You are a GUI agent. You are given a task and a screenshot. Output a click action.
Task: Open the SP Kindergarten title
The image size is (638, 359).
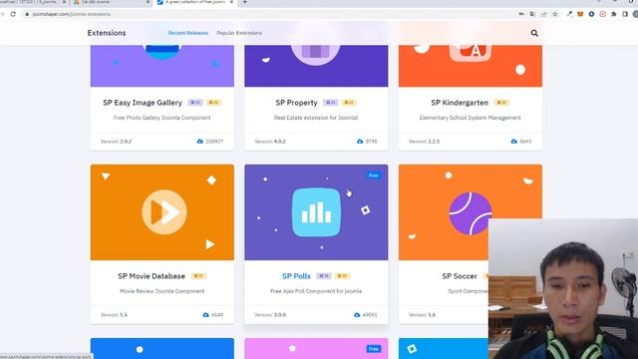pos(460,103)
